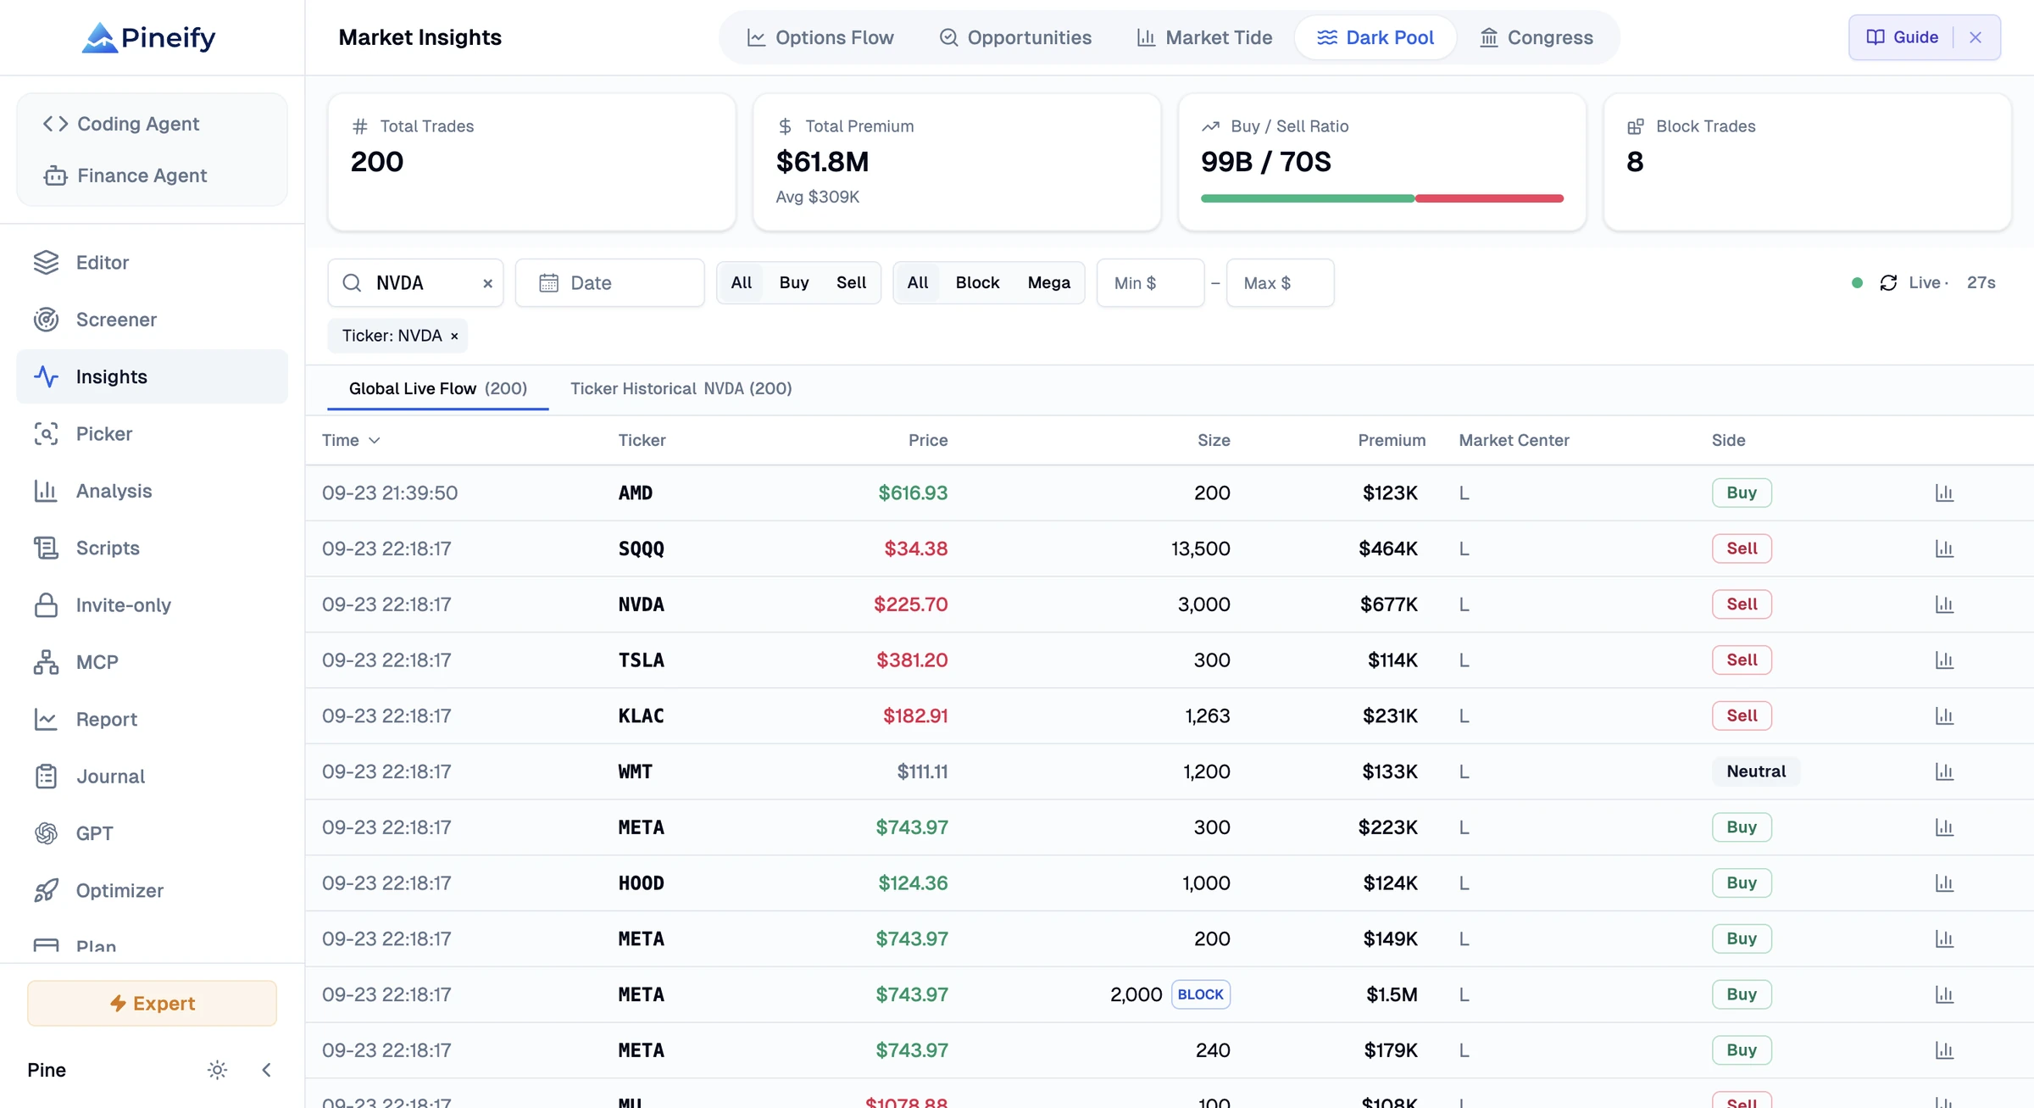Open the chart icon in the SQQQ row

click(1944, 548)
